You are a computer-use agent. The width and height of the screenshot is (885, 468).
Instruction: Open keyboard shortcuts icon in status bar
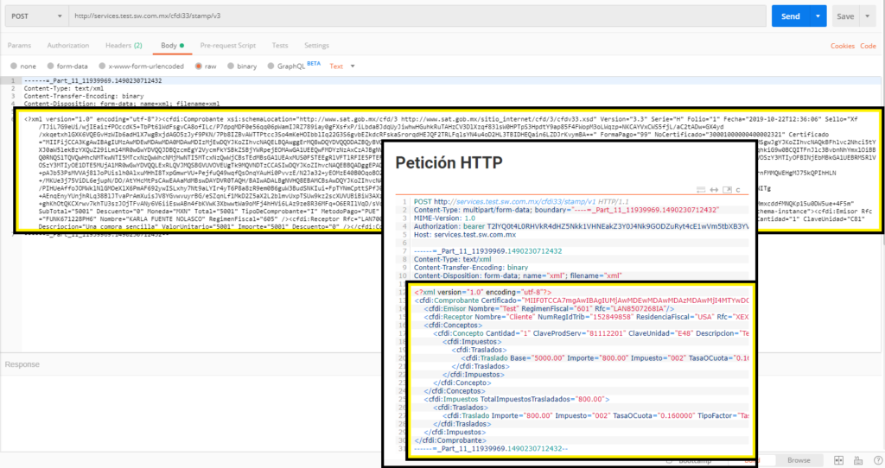[x=857, y=460]
